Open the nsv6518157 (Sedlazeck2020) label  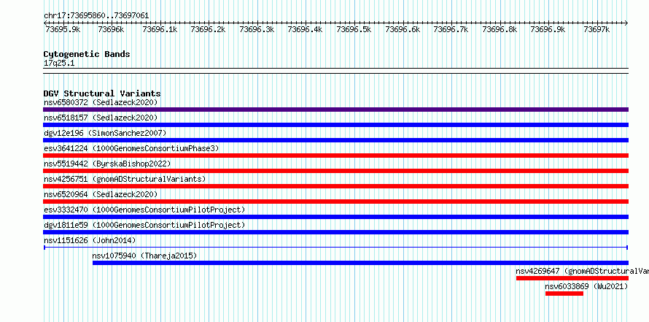click(x=101, y=118)
